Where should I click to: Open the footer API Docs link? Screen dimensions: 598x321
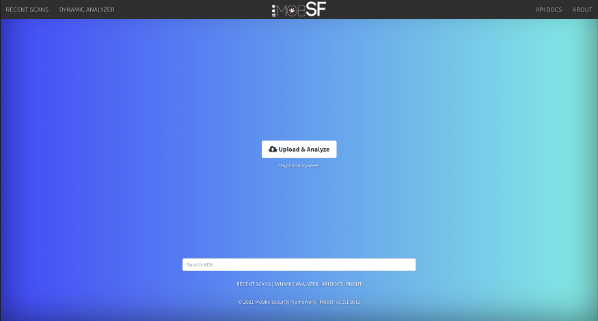click(331, 284)
